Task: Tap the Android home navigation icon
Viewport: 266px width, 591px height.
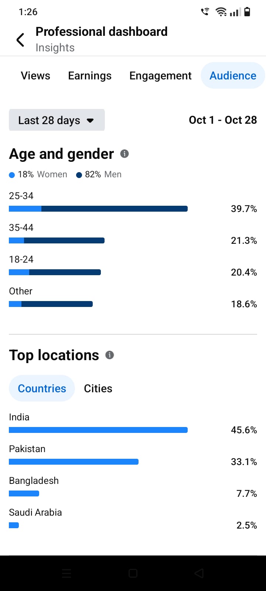Action: [133, 573]
